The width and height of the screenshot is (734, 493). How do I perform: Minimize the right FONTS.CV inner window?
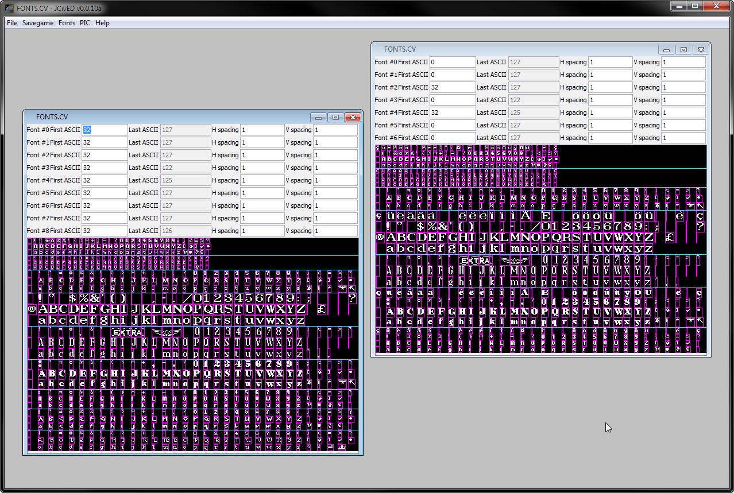point(667,50)
